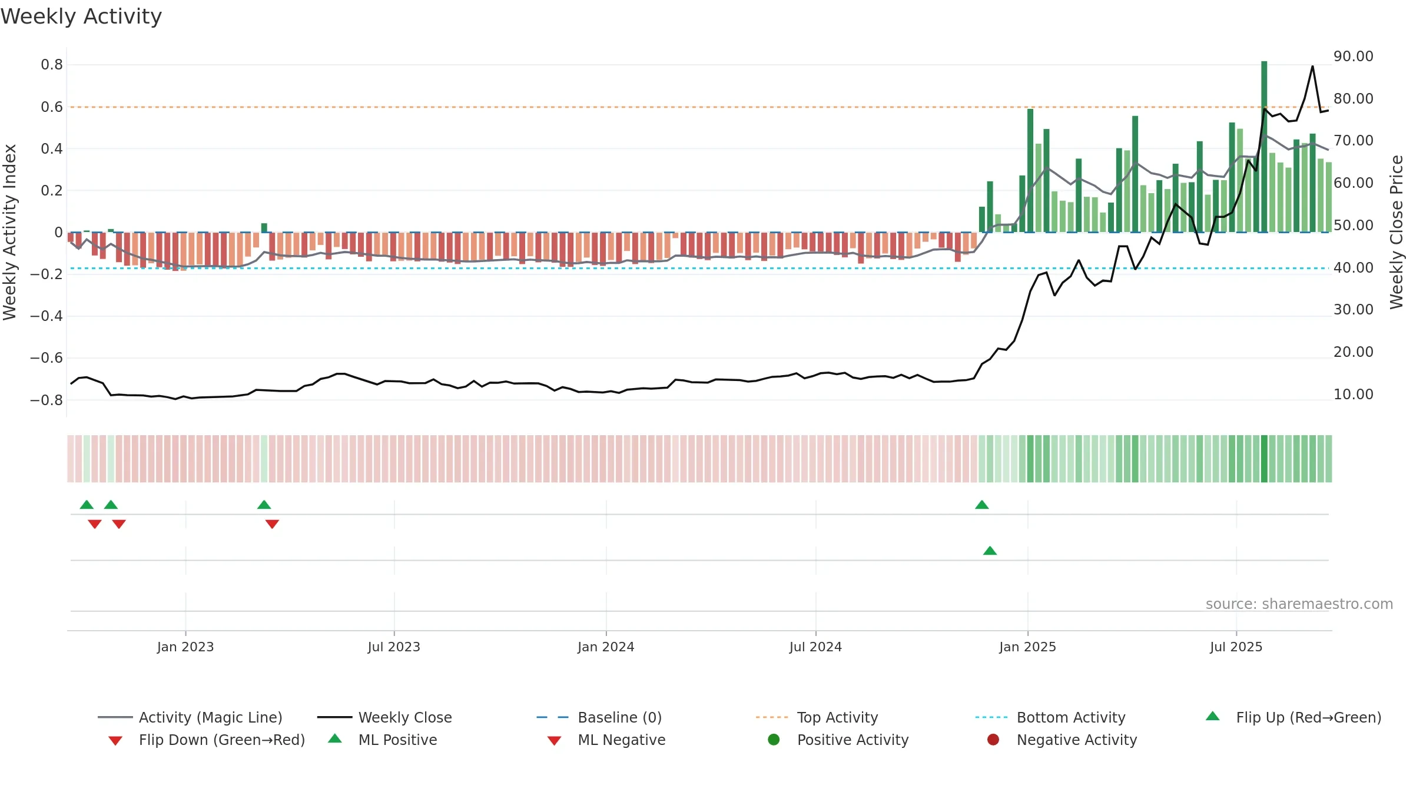
Task: Click the light green heatmap cell near March 2023
Action: click(x=264, y=459)
